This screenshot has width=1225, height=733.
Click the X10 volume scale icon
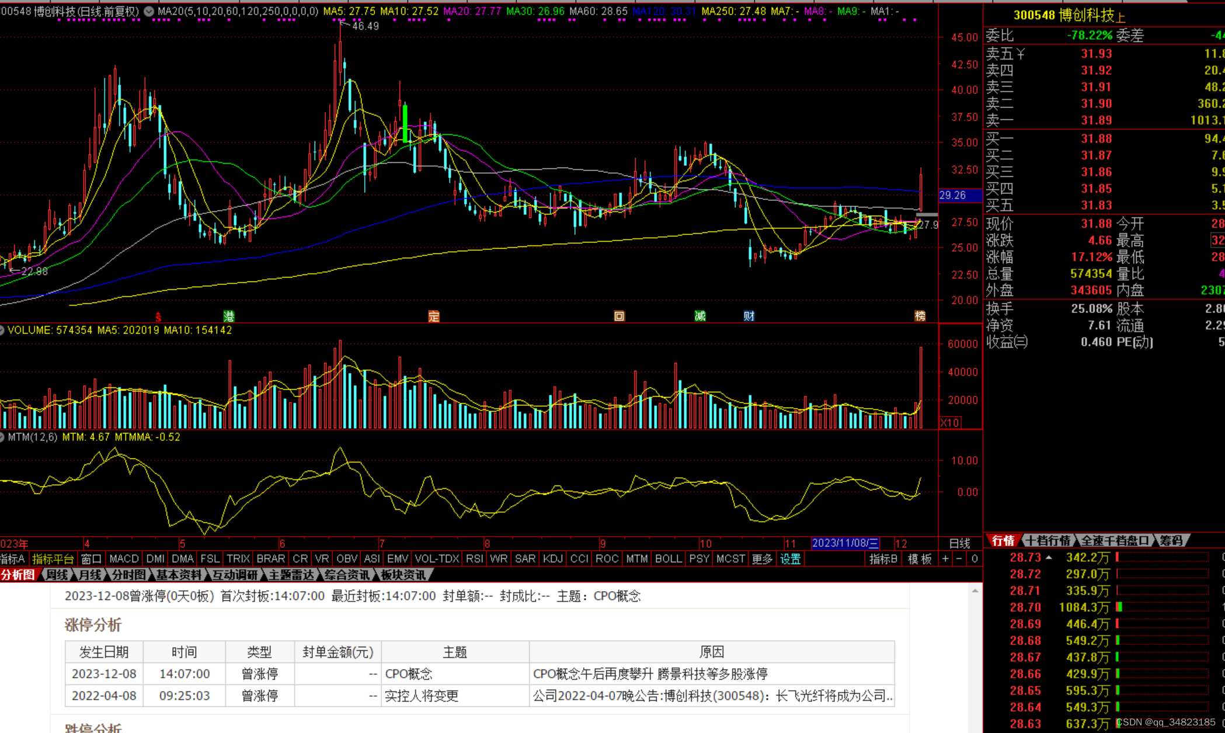[x=950, y=422]
